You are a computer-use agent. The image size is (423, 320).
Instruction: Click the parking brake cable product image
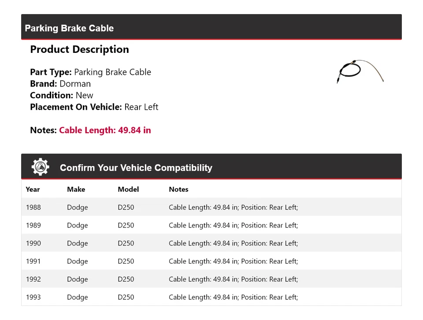[360, 71]
